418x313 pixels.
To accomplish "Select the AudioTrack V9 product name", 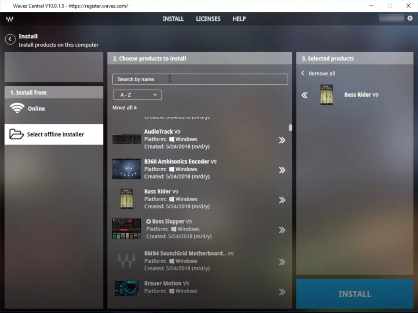I will (162, 132).
